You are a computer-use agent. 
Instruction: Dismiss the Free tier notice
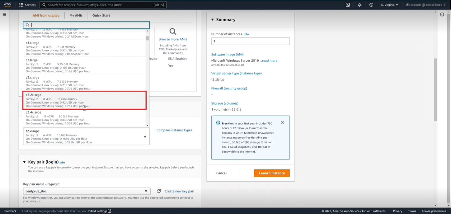[283, 122]
